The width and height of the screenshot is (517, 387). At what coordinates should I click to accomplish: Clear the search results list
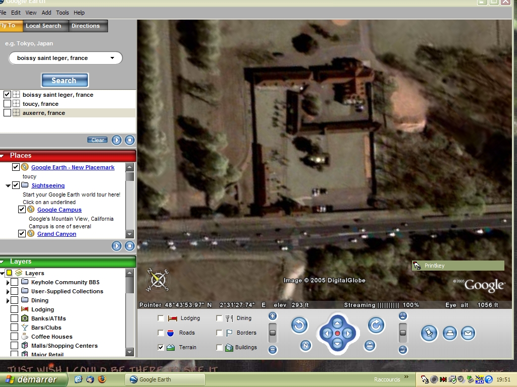pos(97,140)
